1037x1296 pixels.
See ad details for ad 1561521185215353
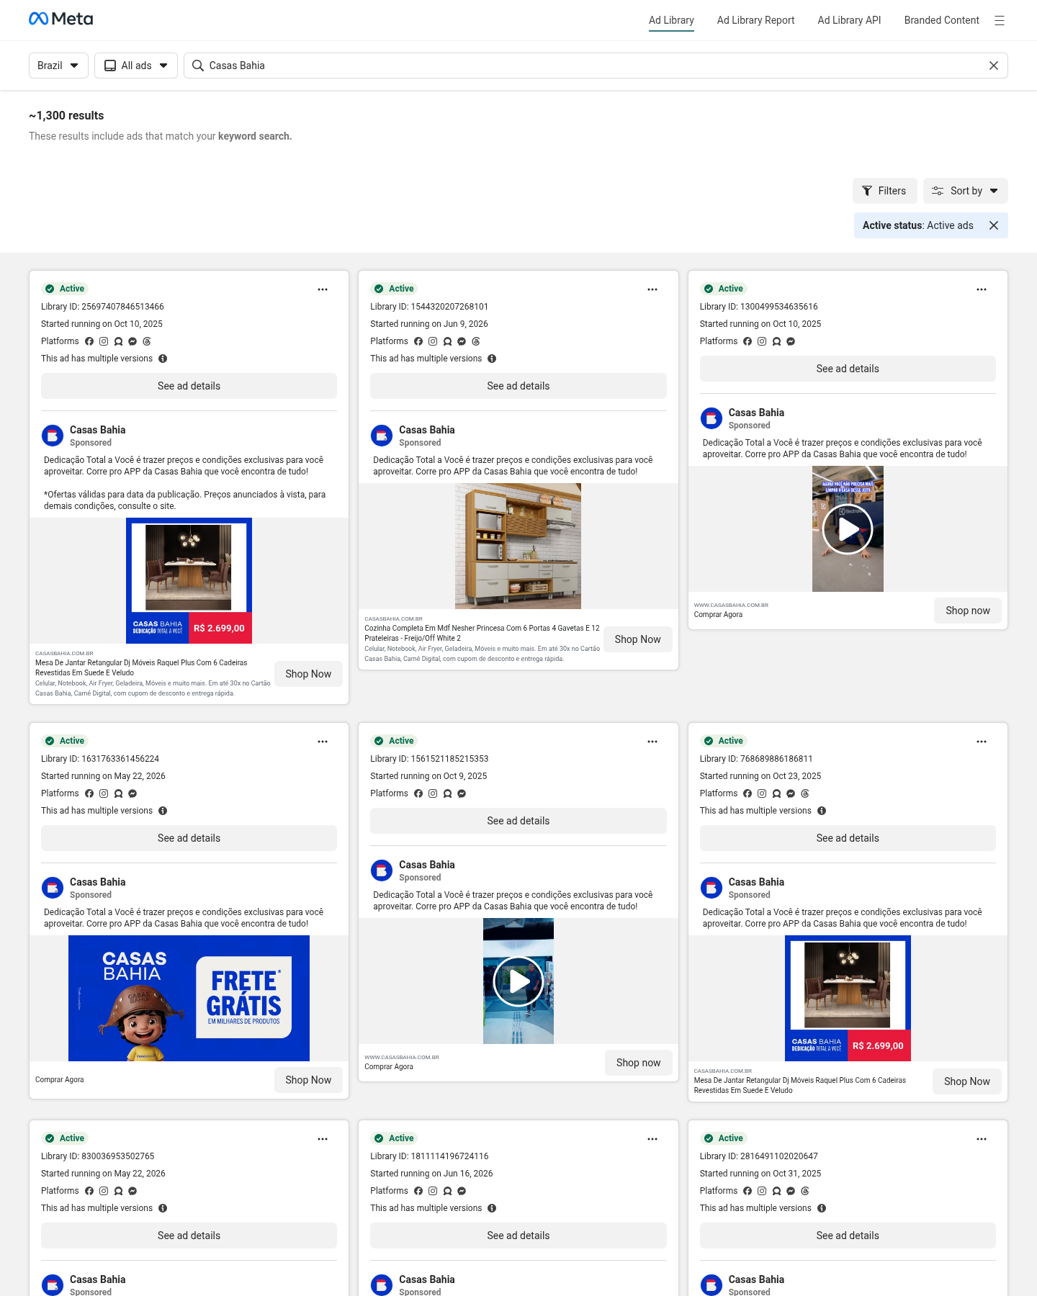tap(518, 821)
